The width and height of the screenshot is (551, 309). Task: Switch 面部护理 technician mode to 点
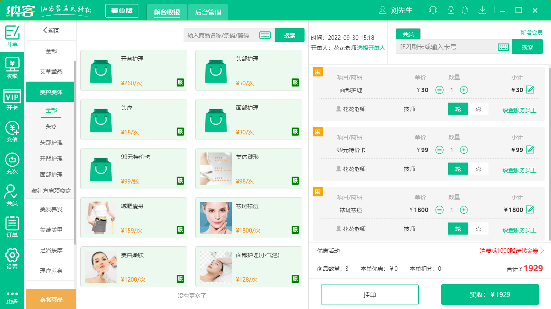coord(478,109)
